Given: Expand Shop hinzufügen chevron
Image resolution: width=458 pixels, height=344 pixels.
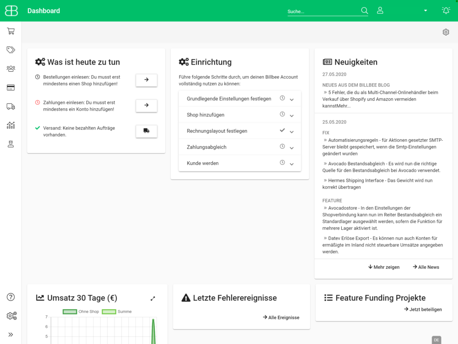Looking at the screenshot, I should pos(292,116).
